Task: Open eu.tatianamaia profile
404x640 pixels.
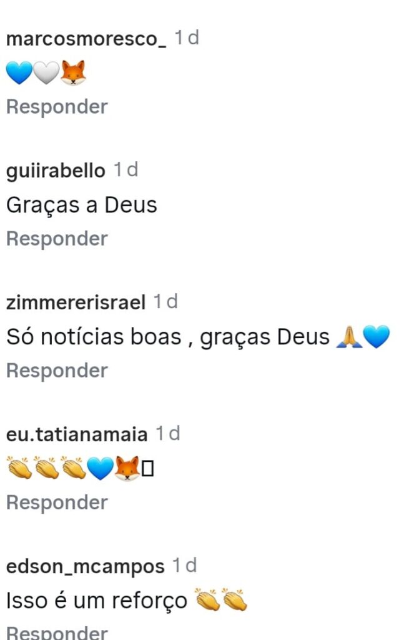Action: (x=77, y=434)
